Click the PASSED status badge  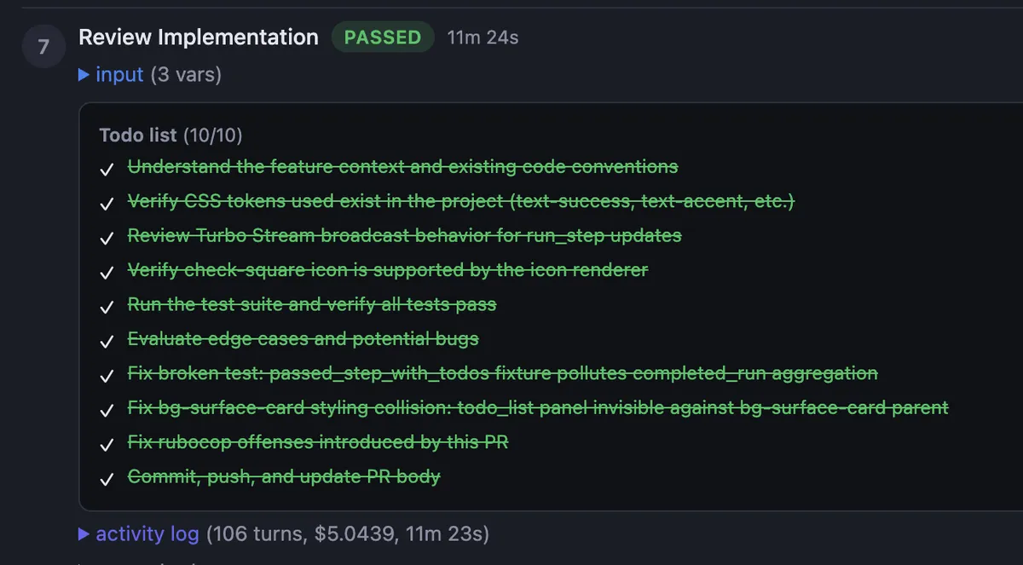coord(383,37)
